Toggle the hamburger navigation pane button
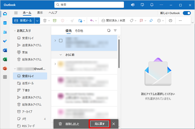Image resolution: width=195 pixels, height=129 pixels. pyautogui.click(x=16, y=13)
